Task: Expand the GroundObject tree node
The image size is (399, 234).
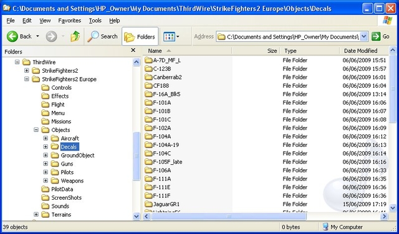Action: [46, 155]
